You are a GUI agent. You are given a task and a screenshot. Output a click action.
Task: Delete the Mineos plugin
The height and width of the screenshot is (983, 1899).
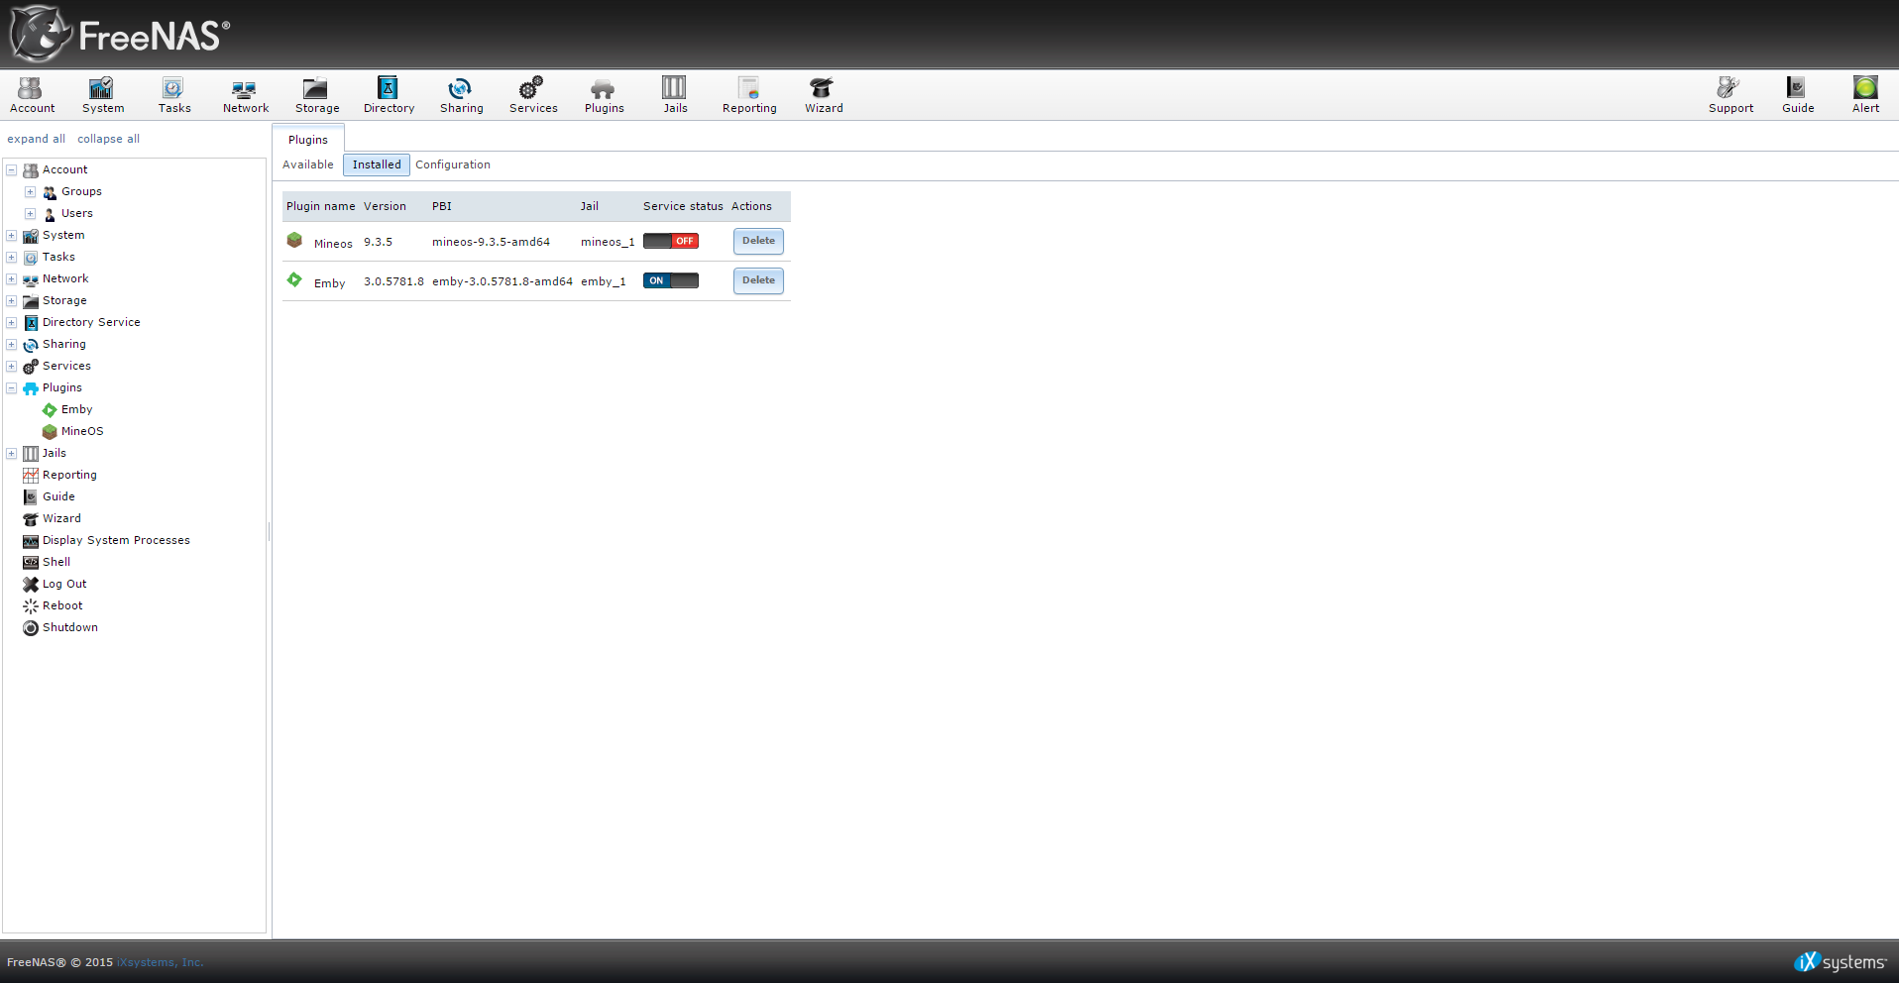pos(758,241)
